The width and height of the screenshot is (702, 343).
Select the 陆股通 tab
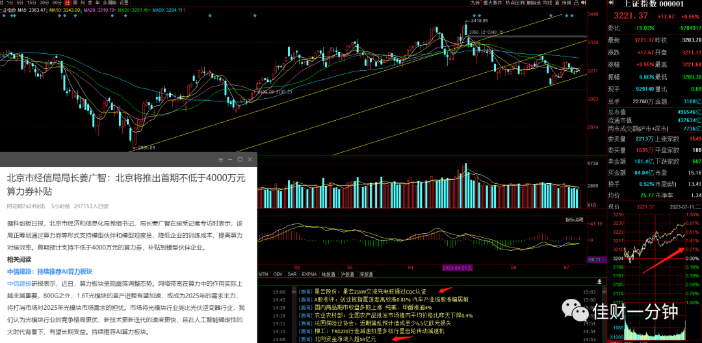click(x=329, y=274)
